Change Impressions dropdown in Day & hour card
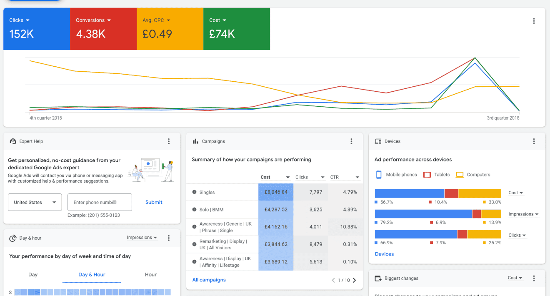The width and height of the screenshot is (550, 296). (142, 238)
